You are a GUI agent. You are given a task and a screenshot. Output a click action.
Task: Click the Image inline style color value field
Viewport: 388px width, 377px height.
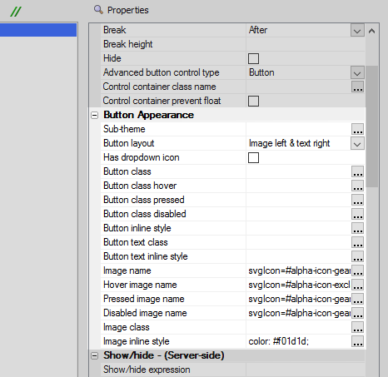tap(299, 341)
